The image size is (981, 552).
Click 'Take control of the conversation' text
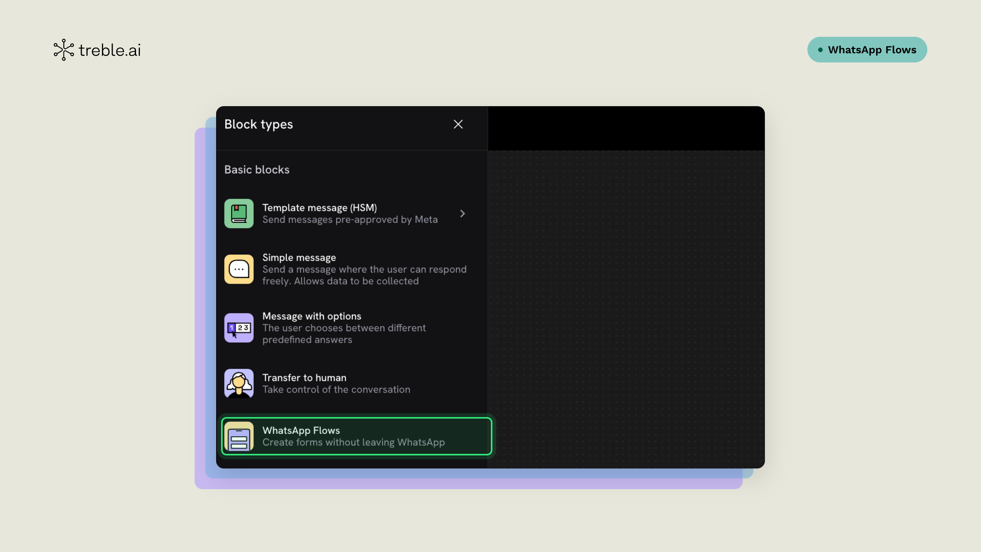(336, 389)
